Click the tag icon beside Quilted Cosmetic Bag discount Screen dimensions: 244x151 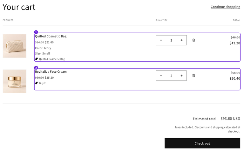37,59
